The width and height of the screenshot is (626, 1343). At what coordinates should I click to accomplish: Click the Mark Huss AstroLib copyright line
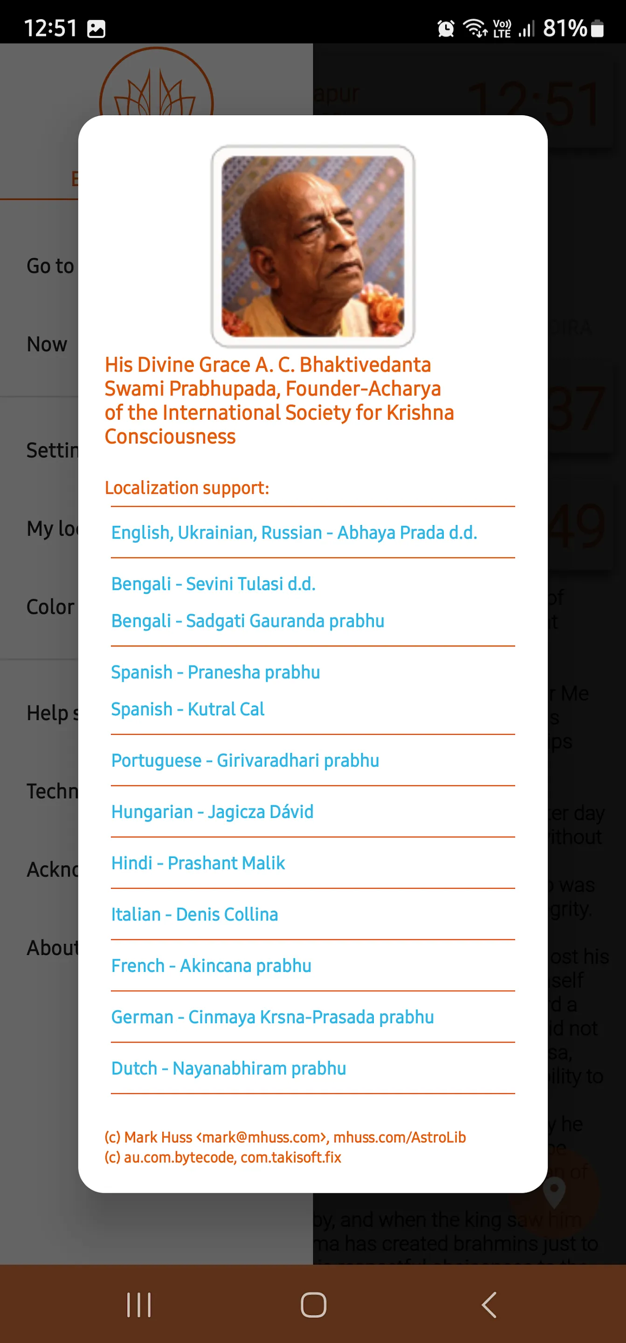coord(285,1137)
